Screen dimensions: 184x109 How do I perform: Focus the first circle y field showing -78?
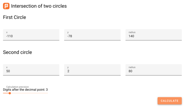pos(92,35)
